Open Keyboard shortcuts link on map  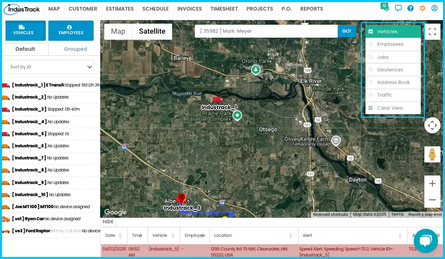point(330,214)
